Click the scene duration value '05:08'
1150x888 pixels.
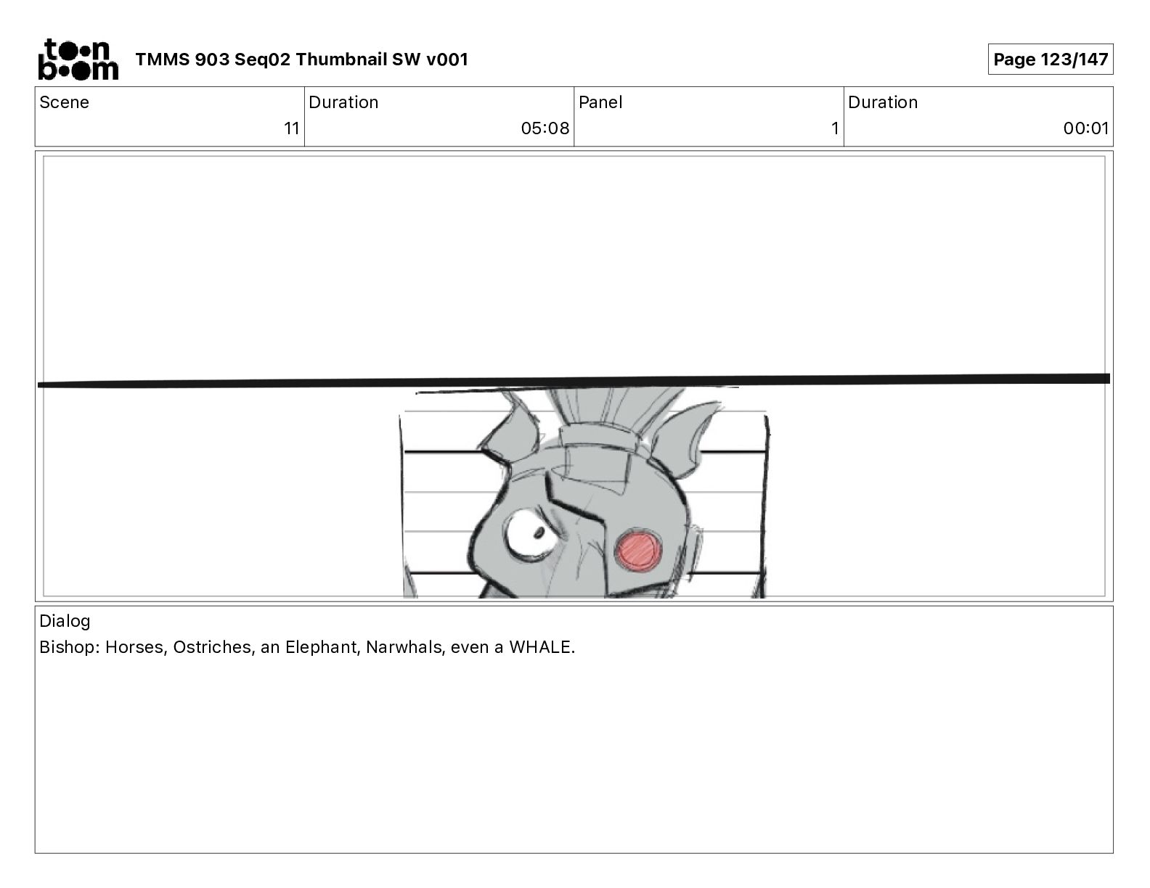click(x=545, y=129)
